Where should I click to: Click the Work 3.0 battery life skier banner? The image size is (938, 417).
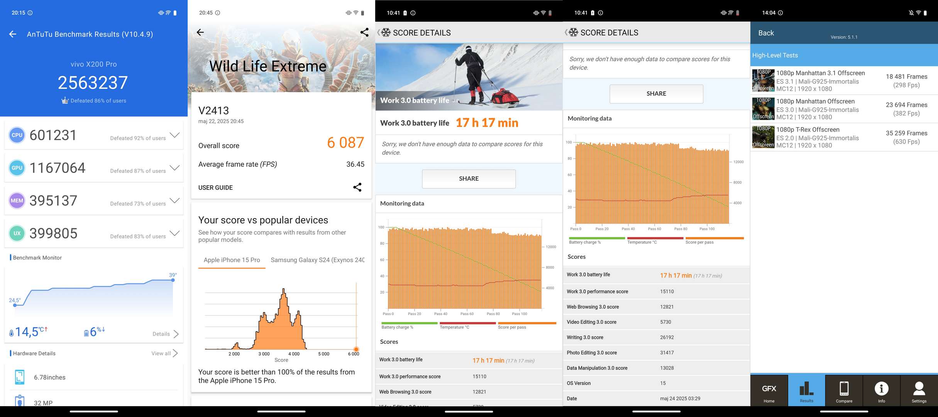(469, 77)
